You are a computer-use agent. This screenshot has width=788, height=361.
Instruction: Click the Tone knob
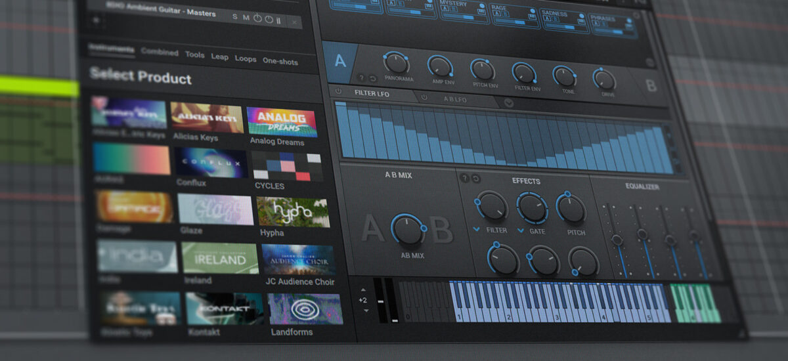coord(563,76)
